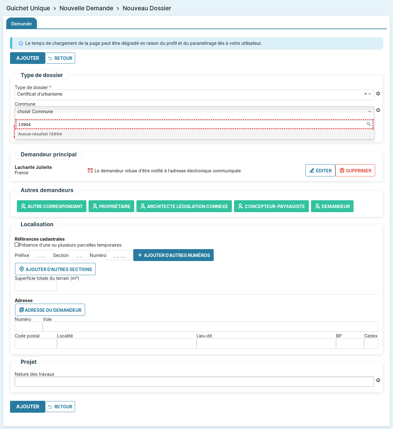Click AJOUTER D'AUTRES SECTIONS button
The height and width of the screenshot is (429, 393).
click(x=55, y=269)
